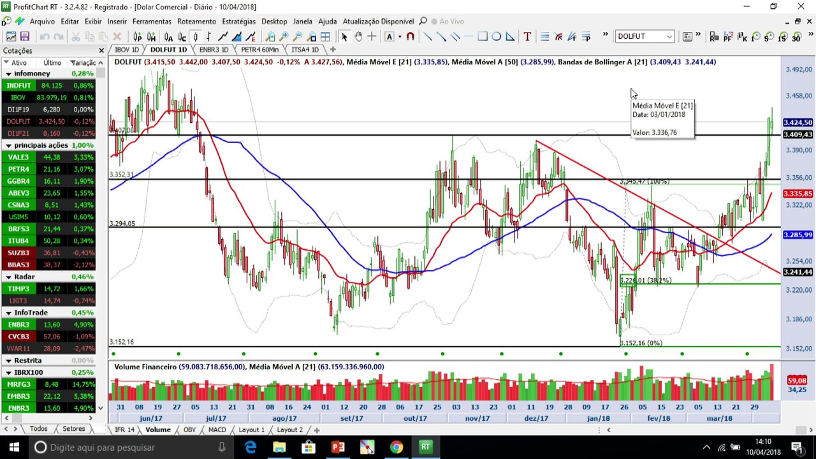This screenshot has width=816, height=459.
Task: Open the window grid layout icon
Action: click(325, 36)
